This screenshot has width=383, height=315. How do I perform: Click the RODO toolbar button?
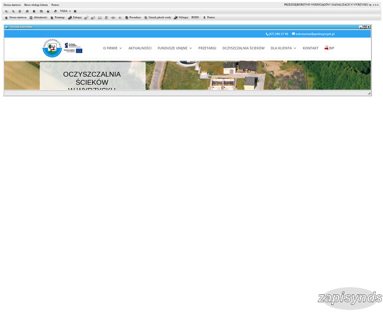195,17
